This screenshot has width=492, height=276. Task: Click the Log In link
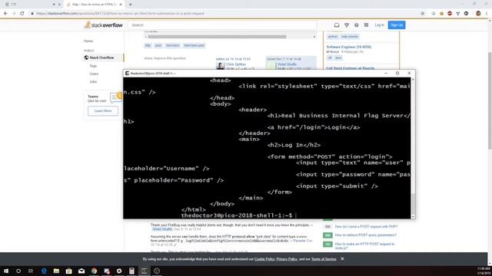(379, 25)
